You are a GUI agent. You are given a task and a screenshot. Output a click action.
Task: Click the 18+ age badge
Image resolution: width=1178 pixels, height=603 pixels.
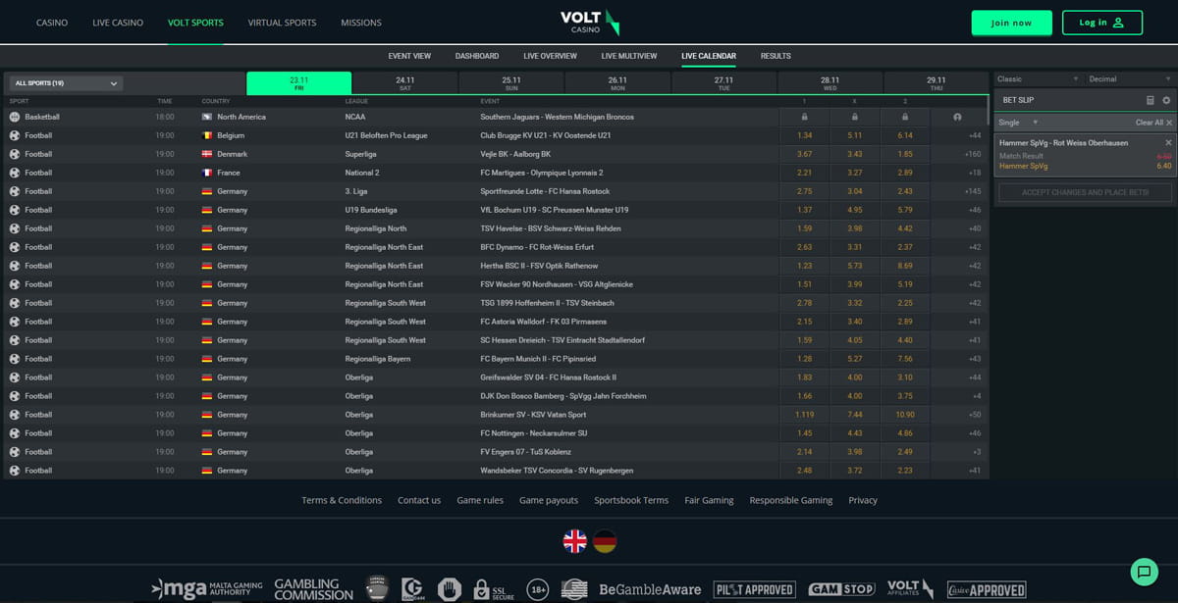tap(538, 589)
